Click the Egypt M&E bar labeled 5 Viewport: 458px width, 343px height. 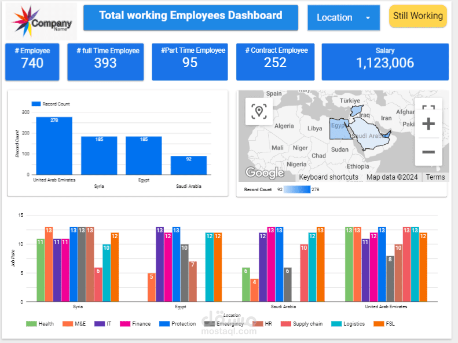[x=151, y=287]
